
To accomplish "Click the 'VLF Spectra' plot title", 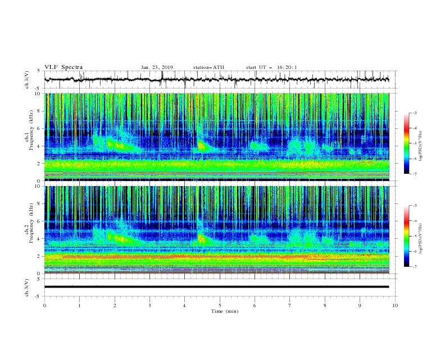I will coord(63,67).
